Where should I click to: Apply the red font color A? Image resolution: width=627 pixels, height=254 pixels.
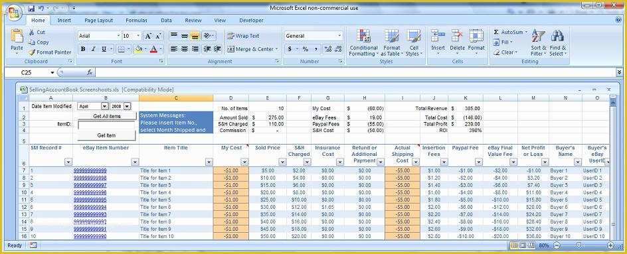(153, 49)
